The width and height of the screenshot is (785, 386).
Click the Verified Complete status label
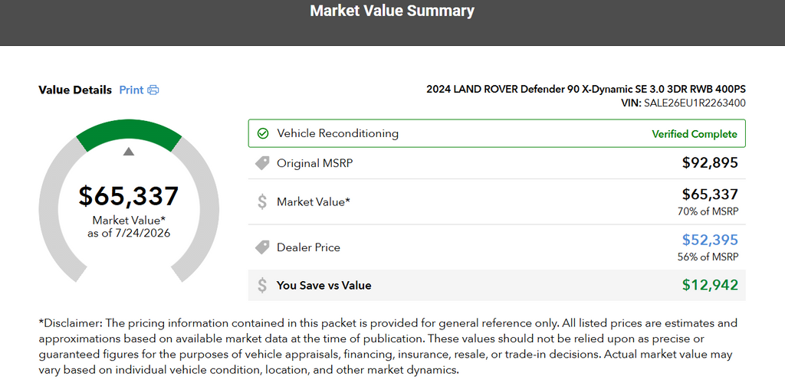[x=695, y=134]
